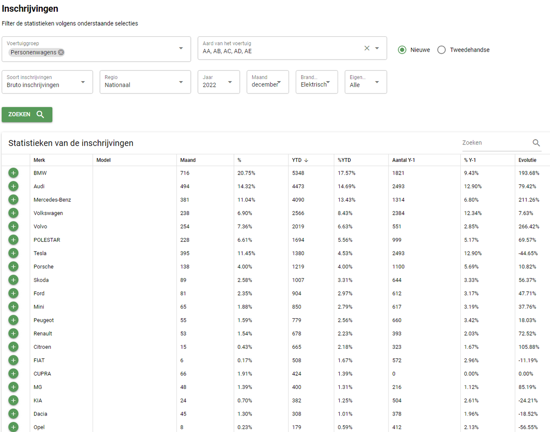
Task: Expand the Opel row plus icon
Action: coord(14,427)
